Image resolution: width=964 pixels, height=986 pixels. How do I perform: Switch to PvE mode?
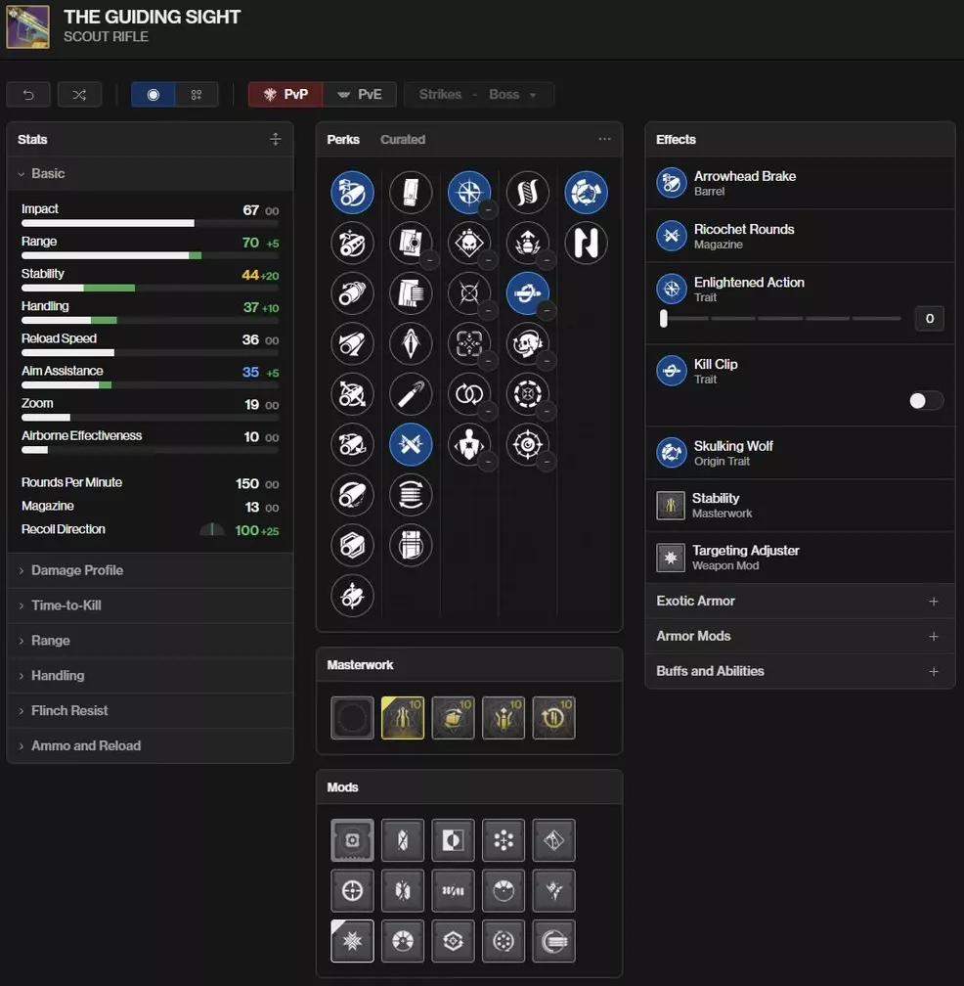[x=360, y=95]
